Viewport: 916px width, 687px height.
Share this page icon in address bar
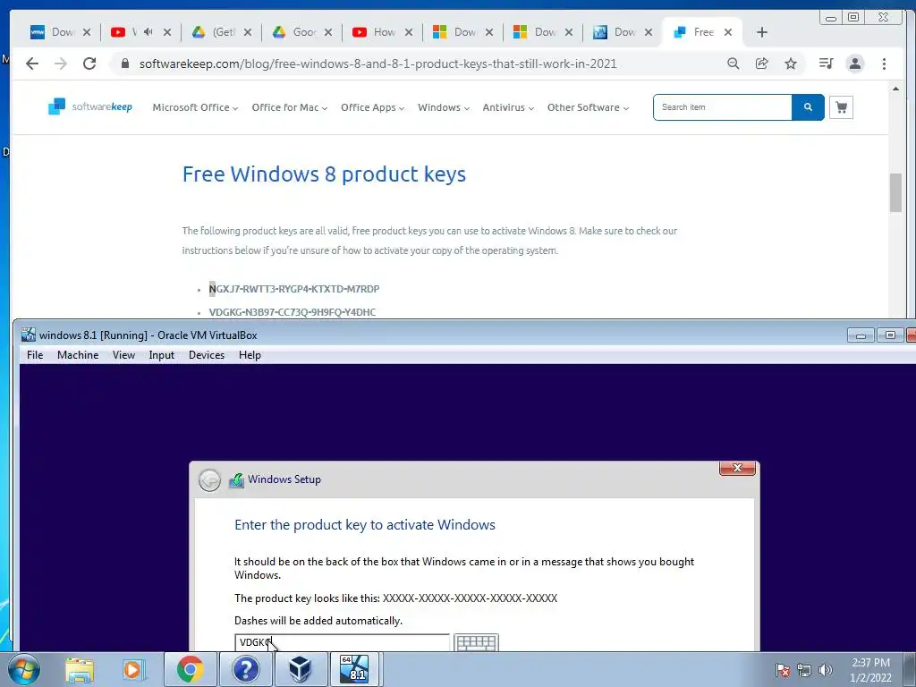click(762, 64)
